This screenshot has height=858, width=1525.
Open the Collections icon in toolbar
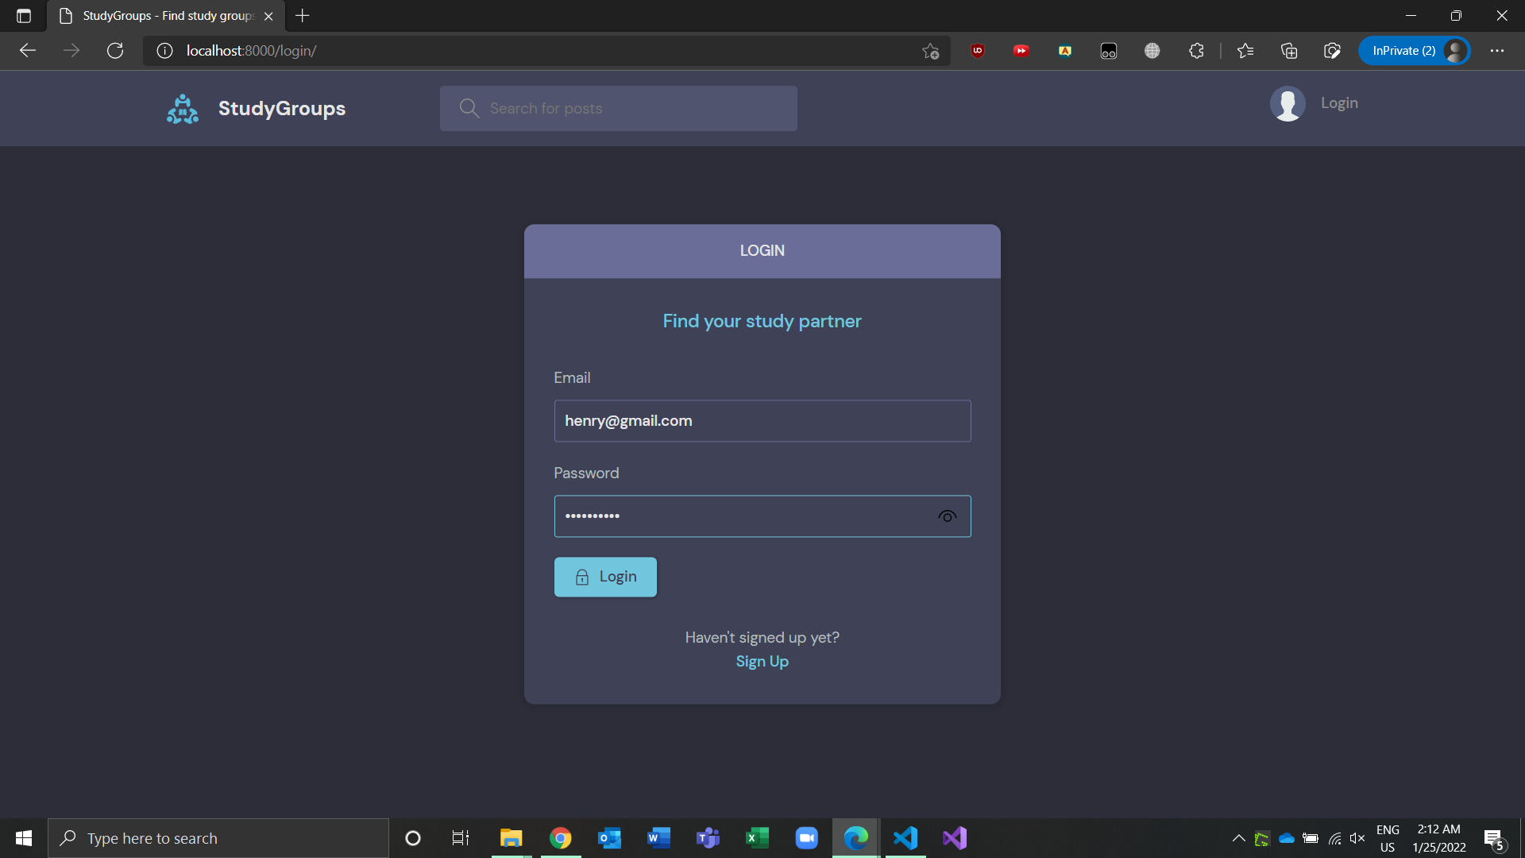1289,51
